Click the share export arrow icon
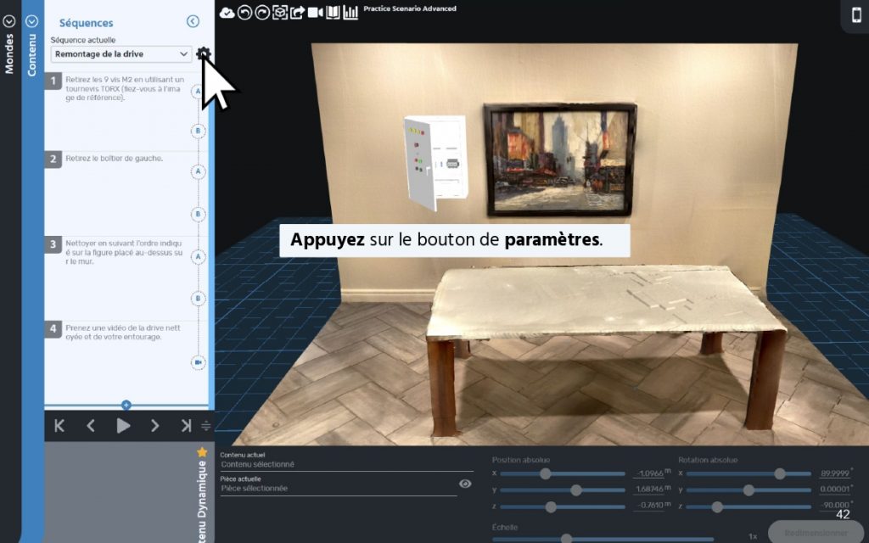 point(298,13)
